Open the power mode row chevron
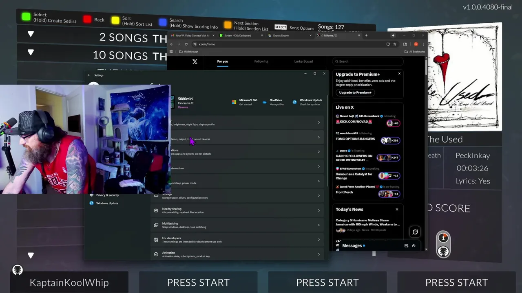The height and width of the screenshot is (293, 522). (x=319, y=181)
